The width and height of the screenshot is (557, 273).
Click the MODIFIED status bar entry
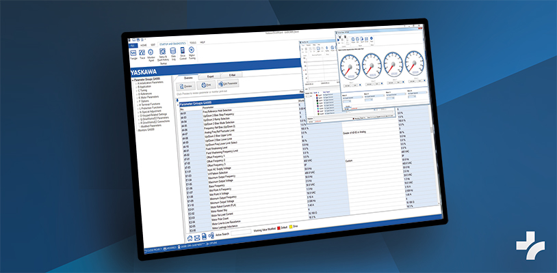(x=171, y=248)
